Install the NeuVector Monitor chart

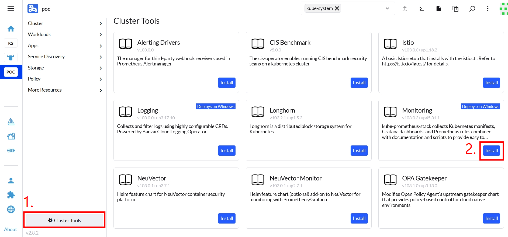pyautogui.click(x=359, y=218)
